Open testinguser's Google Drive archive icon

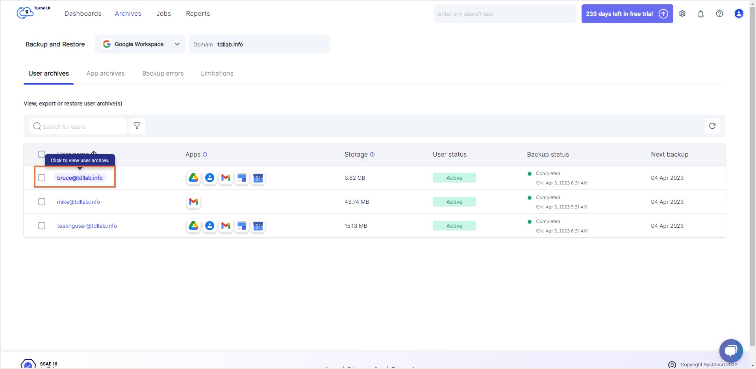point(193,226)
